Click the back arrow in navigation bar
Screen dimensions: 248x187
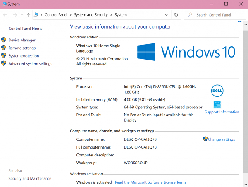5,15
